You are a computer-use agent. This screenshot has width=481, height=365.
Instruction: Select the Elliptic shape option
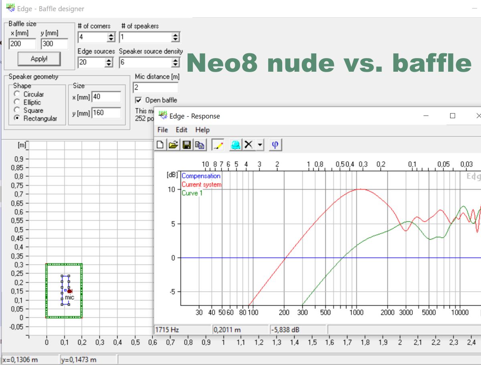[17, 102]
